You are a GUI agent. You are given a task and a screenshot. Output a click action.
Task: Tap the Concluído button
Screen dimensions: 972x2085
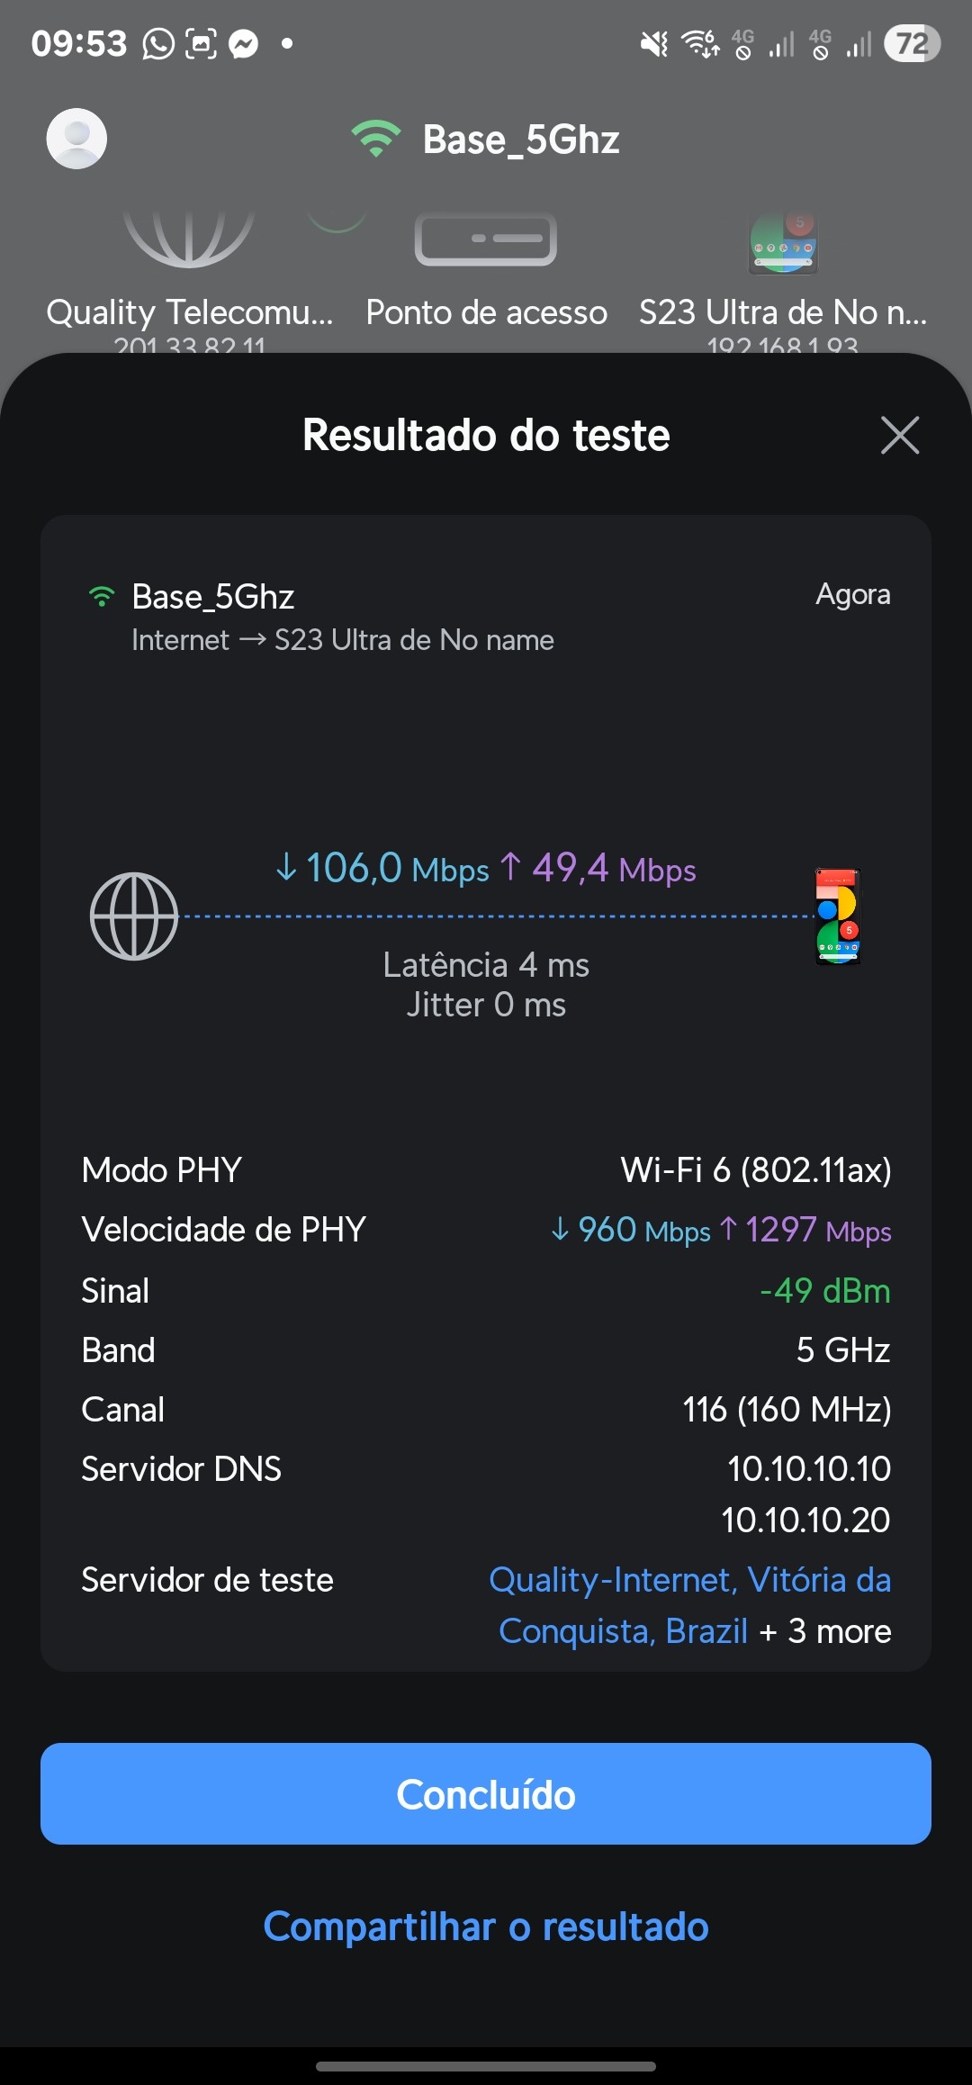(x=486, y=1794)
